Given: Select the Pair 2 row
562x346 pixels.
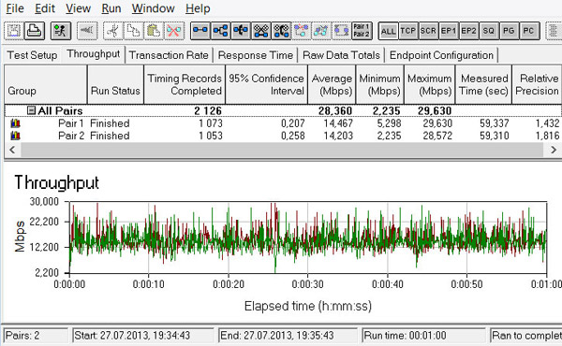Looking at the screenshot, I should point(283,136).
